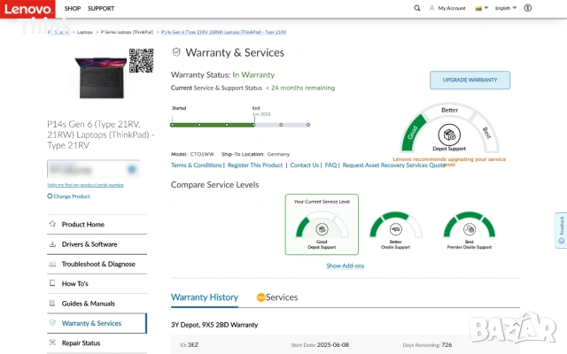Click shield icon beside Warranty & Services heading
This screenshot has height=354, width=567.
point(176,52)
